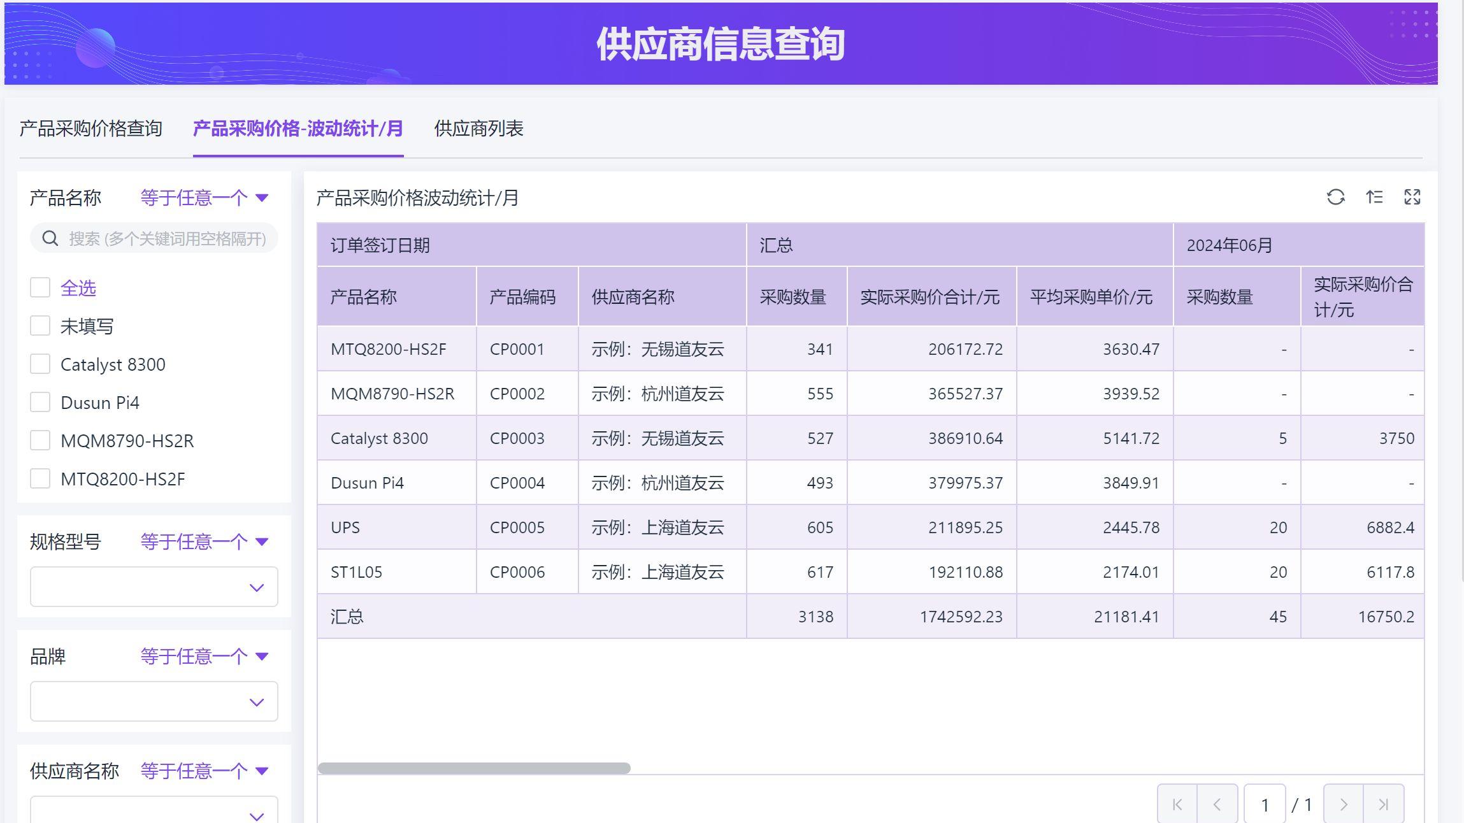Jump to the first page of results
Viewport: 1464px width, 823px height.
coord(1176,804)
